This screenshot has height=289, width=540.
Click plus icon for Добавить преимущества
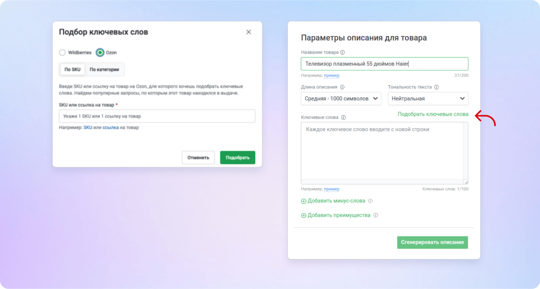[304, 215]
